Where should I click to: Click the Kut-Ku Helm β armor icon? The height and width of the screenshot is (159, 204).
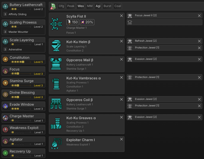coord(56,46)
